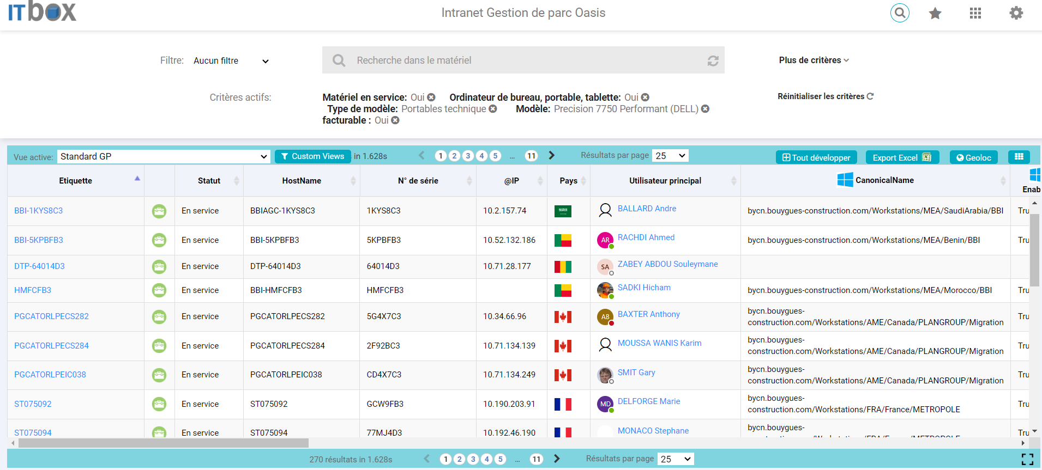Click the horizontal scrollbar below the table
Image resolution: width=1042 pixels, height=470 pixels.
pos(164,443)
